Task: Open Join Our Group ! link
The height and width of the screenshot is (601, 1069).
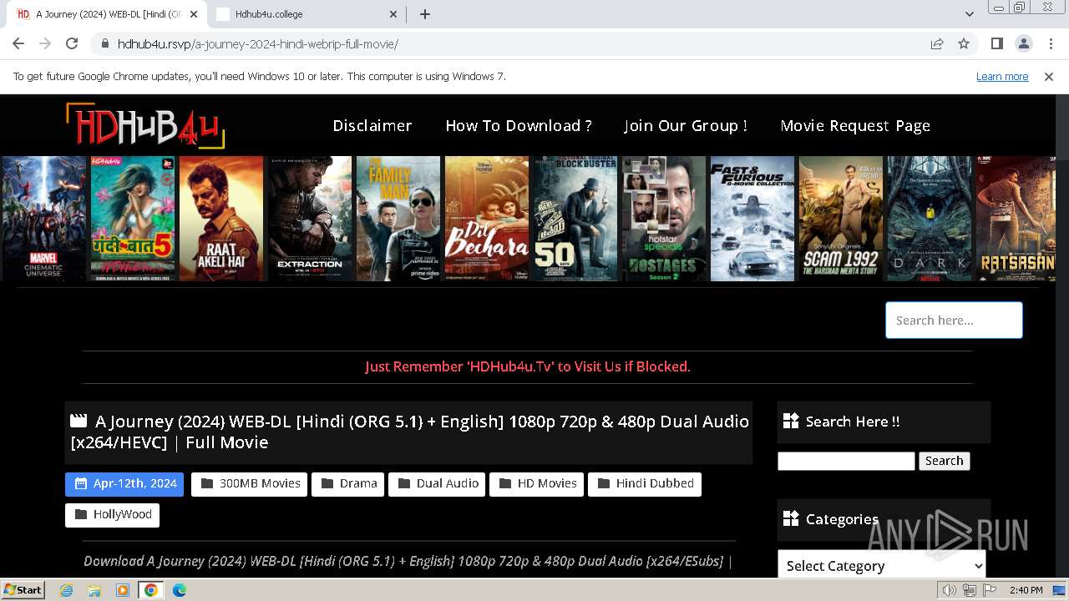Action: point(686,125)
